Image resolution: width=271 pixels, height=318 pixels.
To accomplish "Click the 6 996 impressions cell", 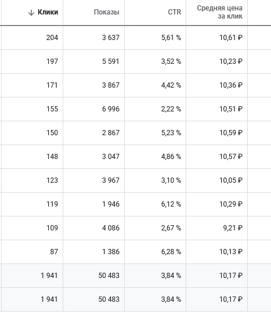I will pyautogui.click(x=111, y=109).
